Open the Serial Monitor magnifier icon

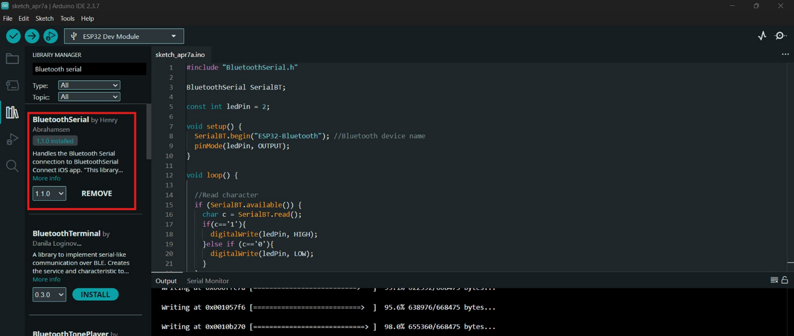click(x=780, y=36)
